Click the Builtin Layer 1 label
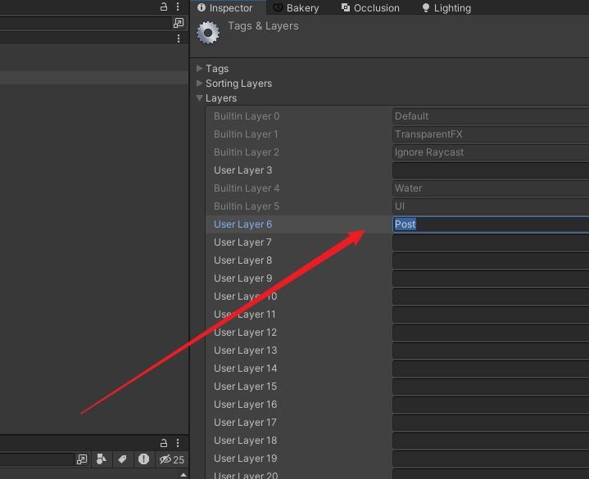 246,134
